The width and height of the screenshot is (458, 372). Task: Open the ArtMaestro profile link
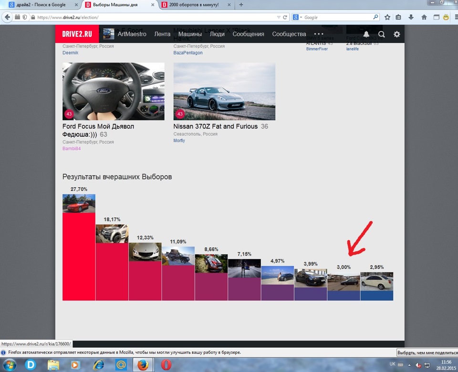point(132,34)
